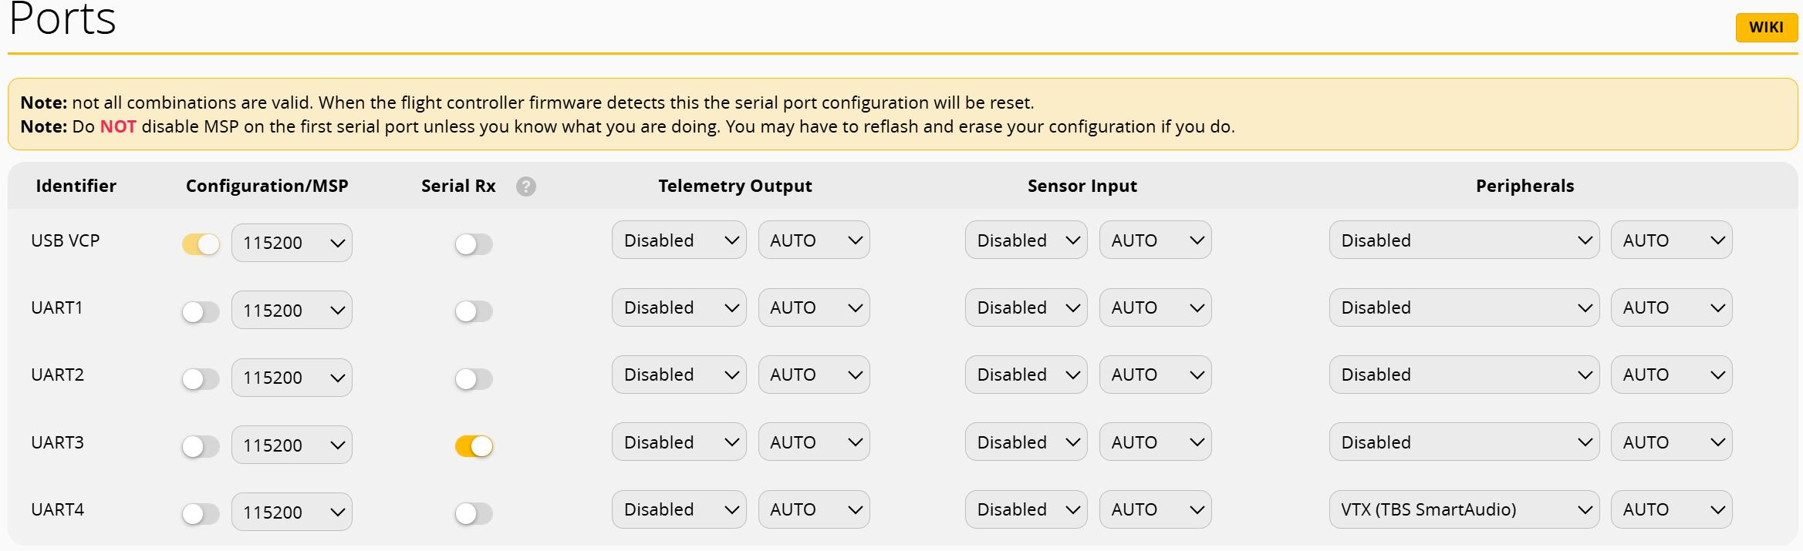Open UART1 sensor AUTO baud dropdown
Image resolution: width=1803 pixels, height=551 pixels.
pyautogui.click(x=1154, y=307)
